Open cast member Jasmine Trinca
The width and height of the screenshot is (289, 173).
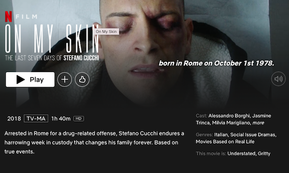pos(233,119)
